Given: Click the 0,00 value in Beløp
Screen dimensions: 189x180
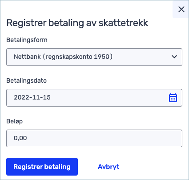Looking at the screenshot, I should (x=20, y=138).
